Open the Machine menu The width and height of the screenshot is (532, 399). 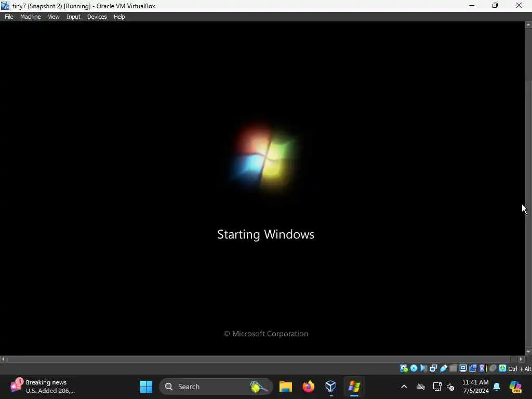coord(30,17)
